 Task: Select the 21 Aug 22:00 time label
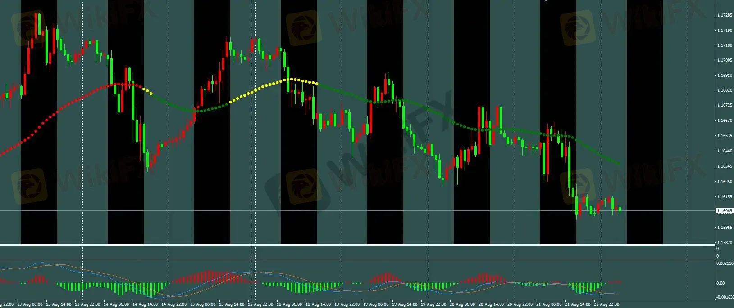(x=606, y=304)
